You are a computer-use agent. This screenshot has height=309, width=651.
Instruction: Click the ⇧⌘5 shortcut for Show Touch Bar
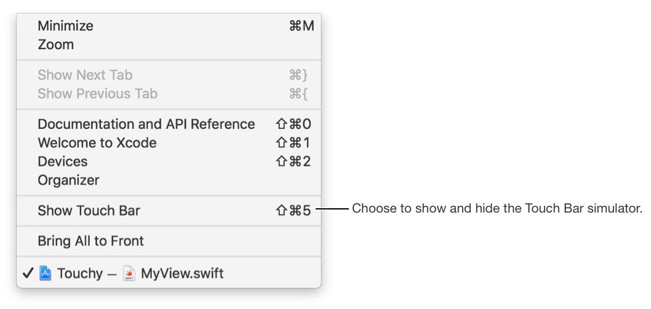click(294, 211)
